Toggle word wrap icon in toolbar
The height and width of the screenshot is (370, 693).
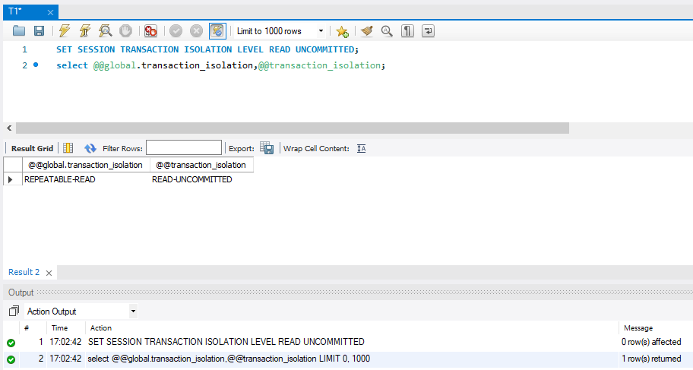(x=428, y=31)
